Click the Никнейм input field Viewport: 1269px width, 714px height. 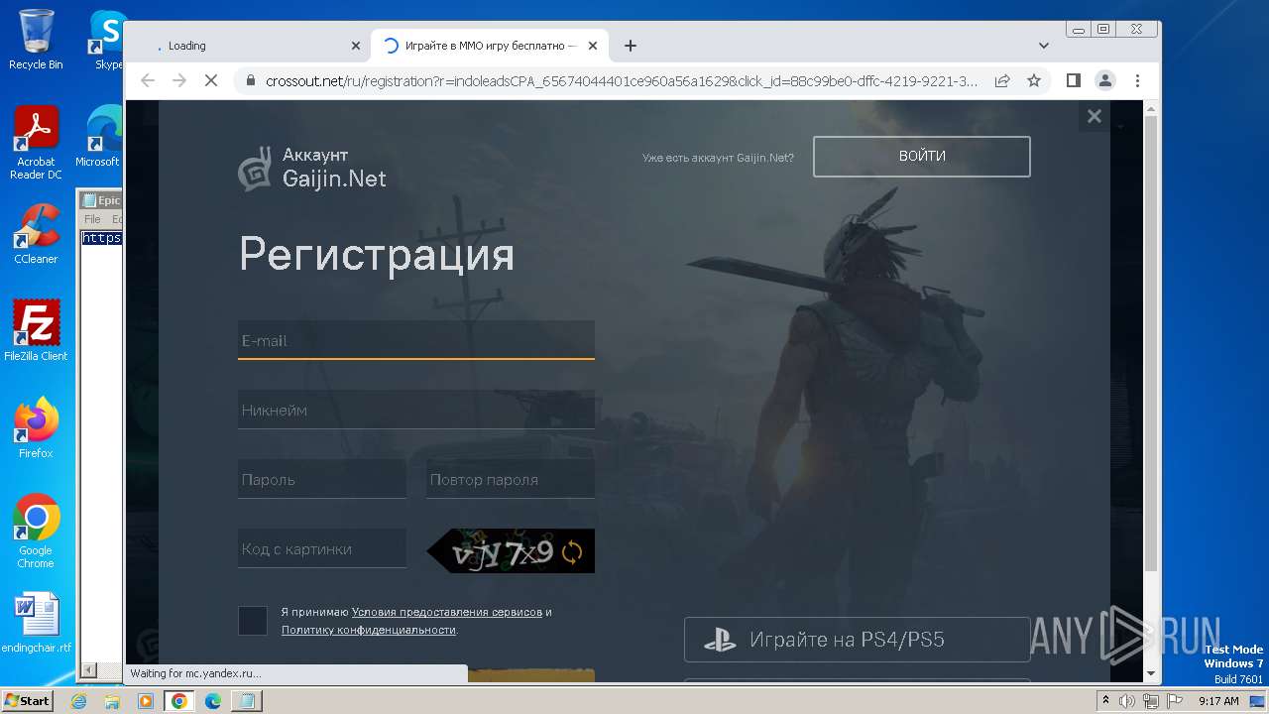416,410
